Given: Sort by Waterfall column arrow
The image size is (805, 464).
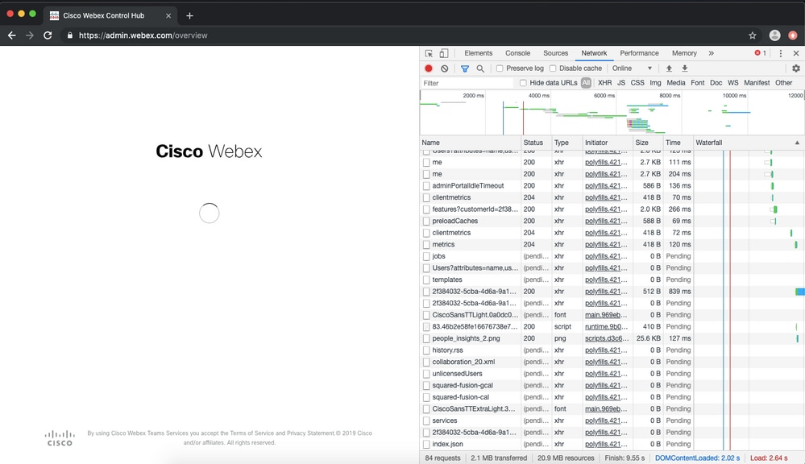Looking at the screenshot, I should click(x=797, y=143).
